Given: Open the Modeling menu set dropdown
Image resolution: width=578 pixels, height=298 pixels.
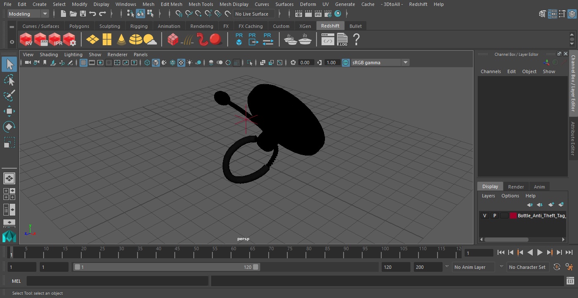Looking at the screenshot, I should (28, 14).
